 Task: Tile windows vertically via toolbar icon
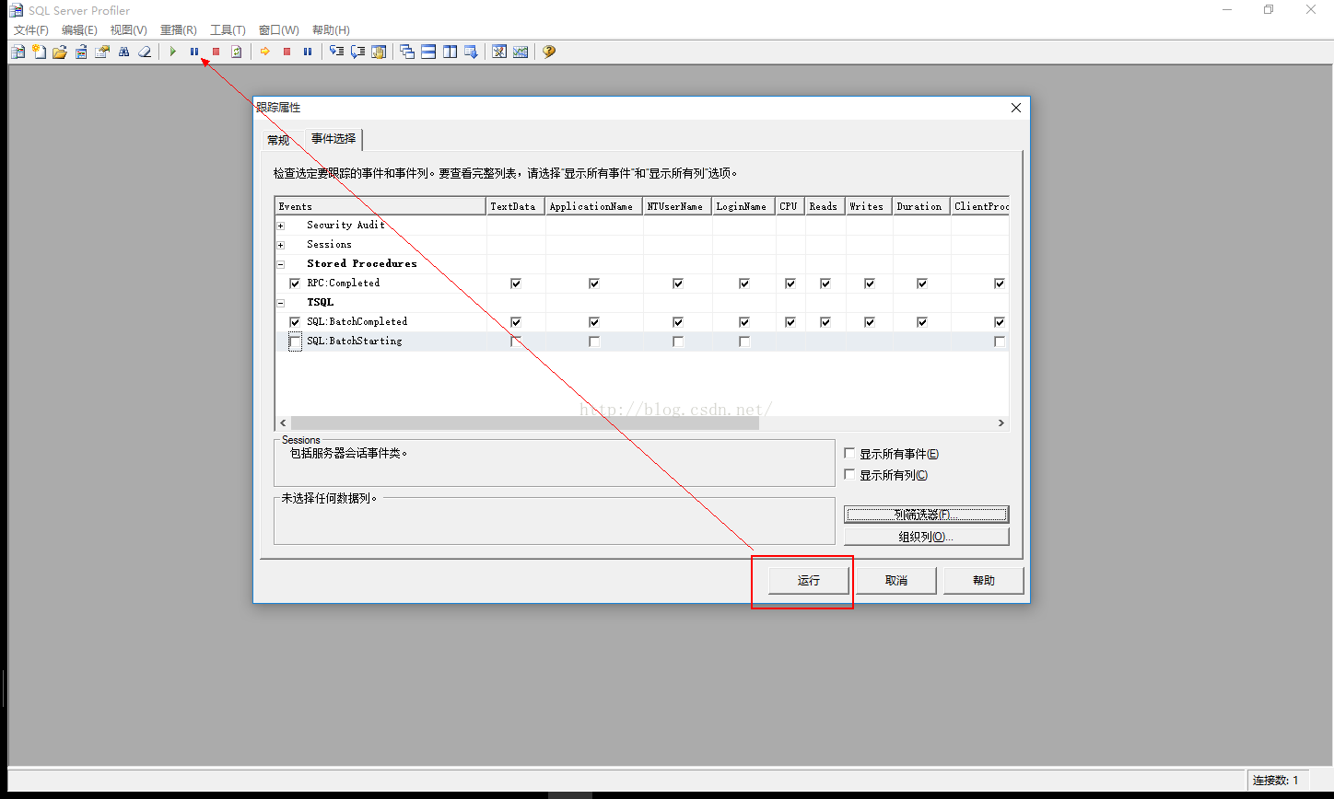tap(450, 52)
